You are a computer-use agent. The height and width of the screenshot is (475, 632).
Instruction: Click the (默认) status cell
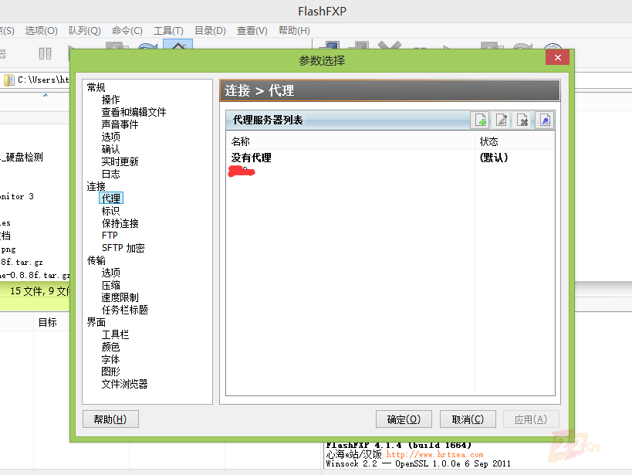pyautogui.click(x=494, y=158)
